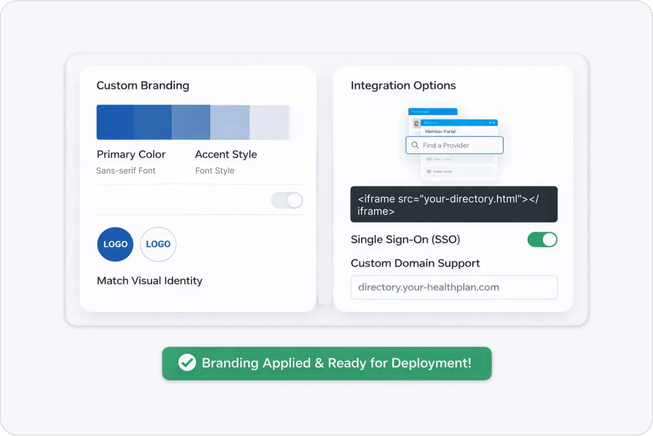Select the white outlined LOGO circle
The width and height of the screenshot is (653, 436).
[158, 245]
